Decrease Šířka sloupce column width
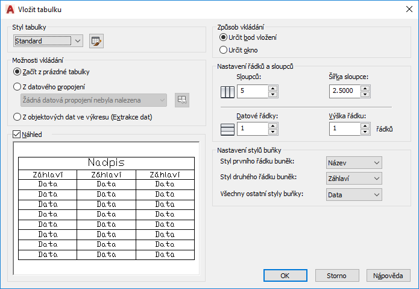The image size is (419, 289). coord(365,94)
